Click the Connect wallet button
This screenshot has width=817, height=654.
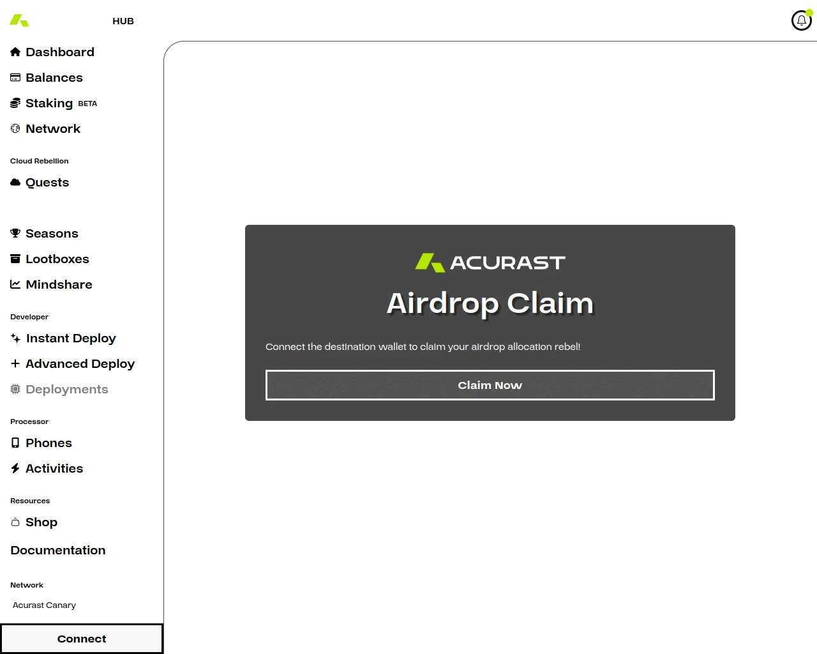82,639
